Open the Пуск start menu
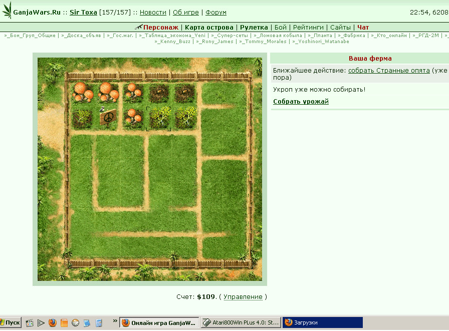Screen dimensions: 449x331 coord(11,322)
